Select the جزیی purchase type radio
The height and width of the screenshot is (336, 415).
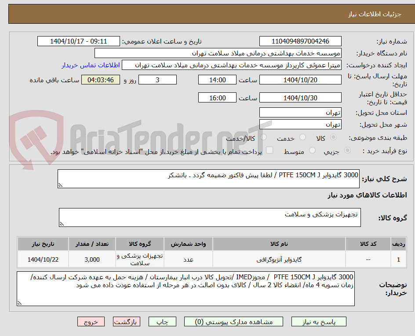pyautogui.click(x=347, y=150)
